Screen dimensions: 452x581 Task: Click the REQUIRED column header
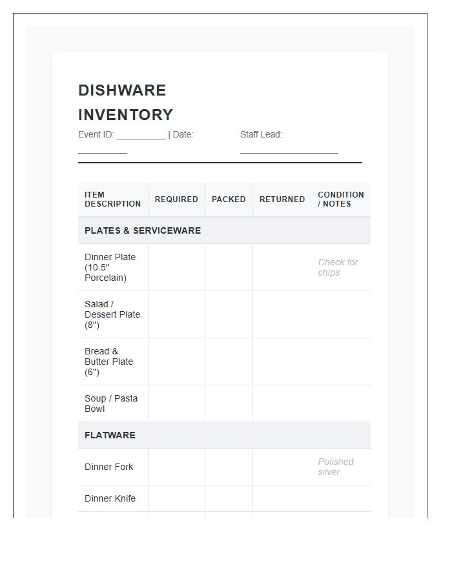(x=176, y=199)
